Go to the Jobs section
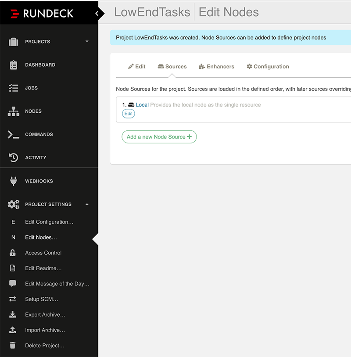Image resolution: width=351 pixels, height=357 pixels. click(32, 88)
